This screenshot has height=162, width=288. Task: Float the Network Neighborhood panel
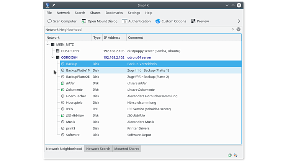(x=232, y=29)
